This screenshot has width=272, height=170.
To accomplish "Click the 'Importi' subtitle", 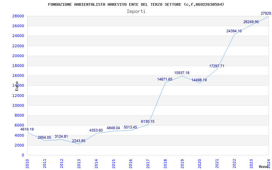I will [136, 12].
